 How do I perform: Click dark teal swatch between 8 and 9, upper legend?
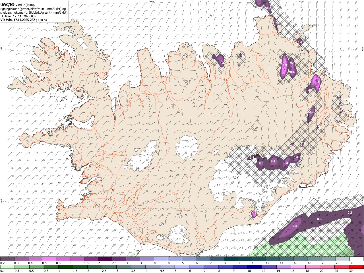pos(231,259)
